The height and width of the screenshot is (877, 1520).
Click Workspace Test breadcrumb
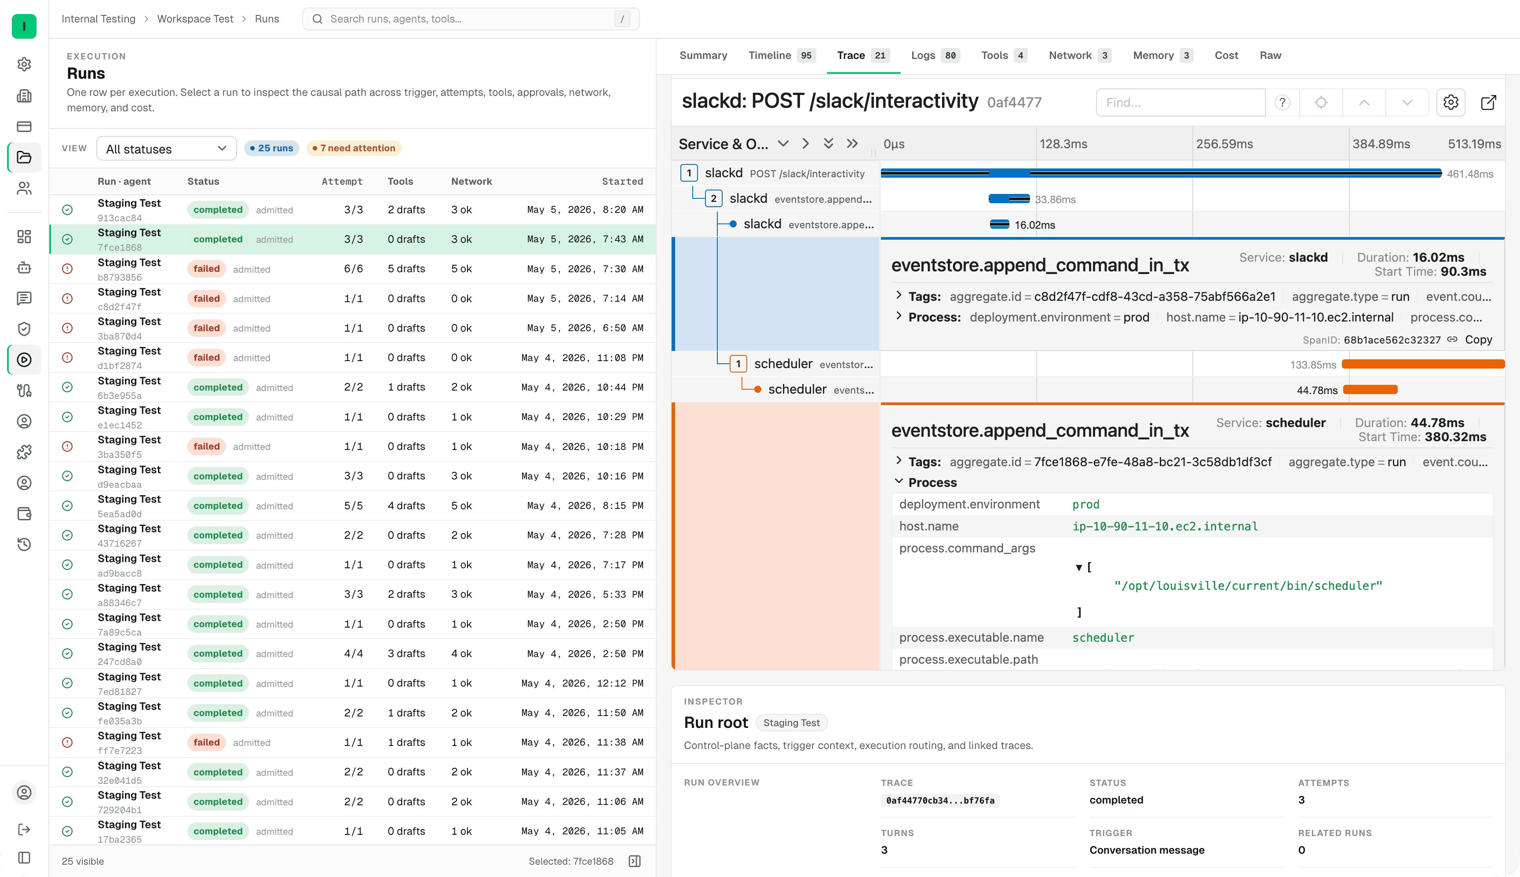(195, 18)
